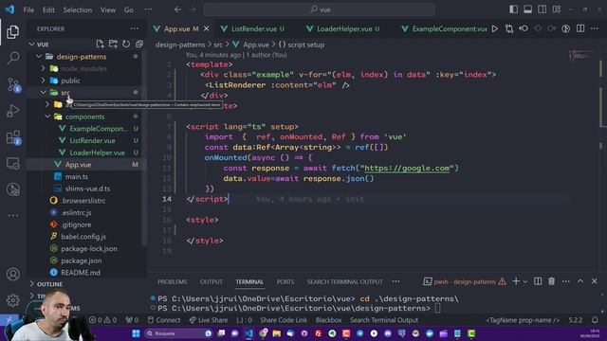Click Live Share in status bar
Viewport: 607px width, 341px height.
coord(209,320)
